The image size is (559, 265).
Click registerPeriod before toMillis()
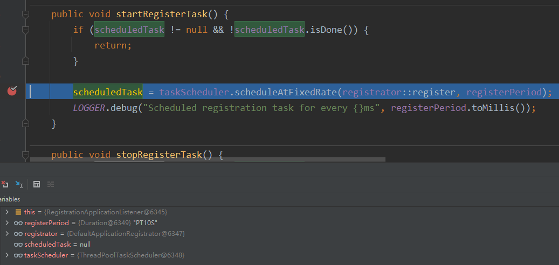(429, 108)
